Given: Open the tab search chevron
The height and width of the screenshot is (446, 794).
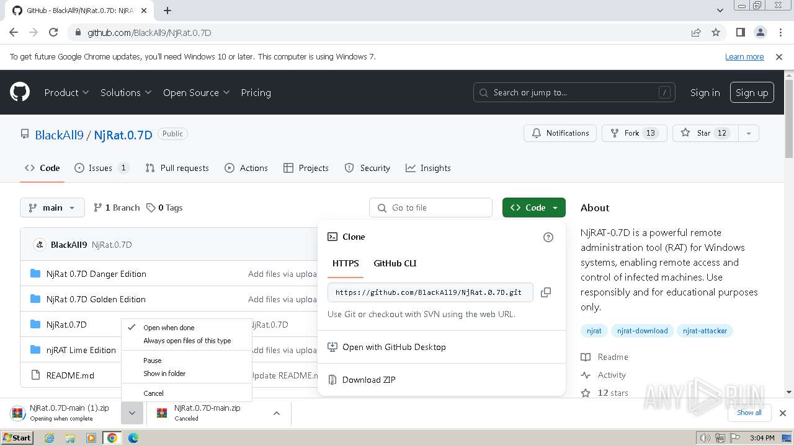Looking at the screenshot, I should click(x=720, y=11).
